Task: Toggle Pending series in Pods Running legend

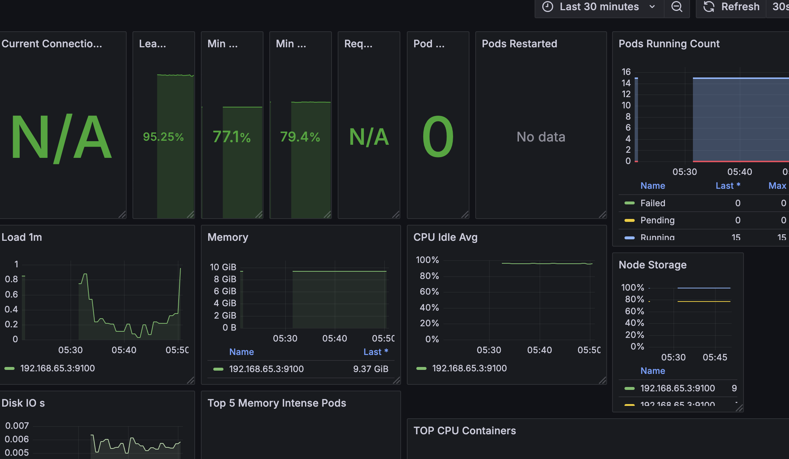Action: tap(657, 220)
